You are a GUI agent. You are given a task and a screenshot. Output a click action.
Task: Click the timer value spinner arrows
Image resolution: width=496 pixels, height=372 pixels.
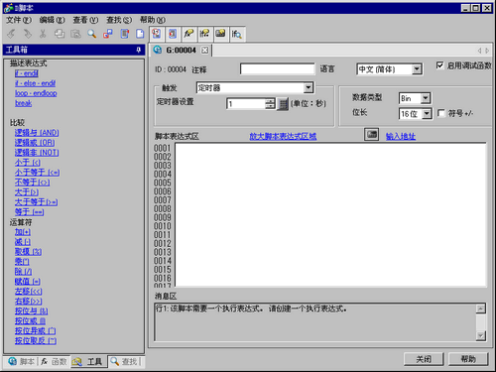270,104
